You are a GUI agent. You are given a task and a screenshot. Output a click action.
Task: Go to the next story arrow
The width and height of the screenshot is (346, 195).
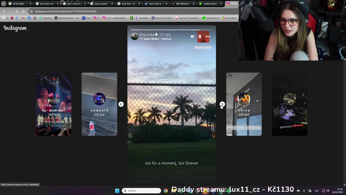222,104
